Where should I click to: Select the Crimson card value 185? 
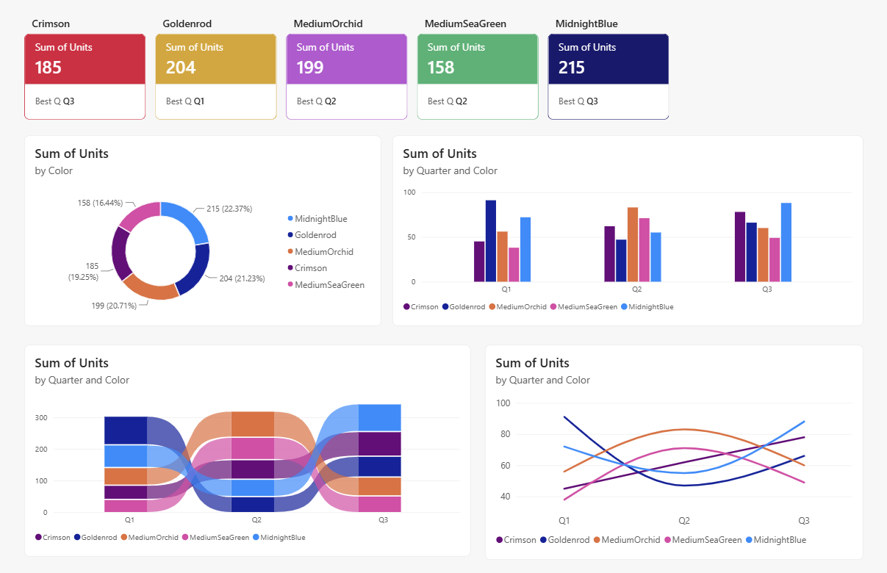pyautogui.click(x=48, y=68)
